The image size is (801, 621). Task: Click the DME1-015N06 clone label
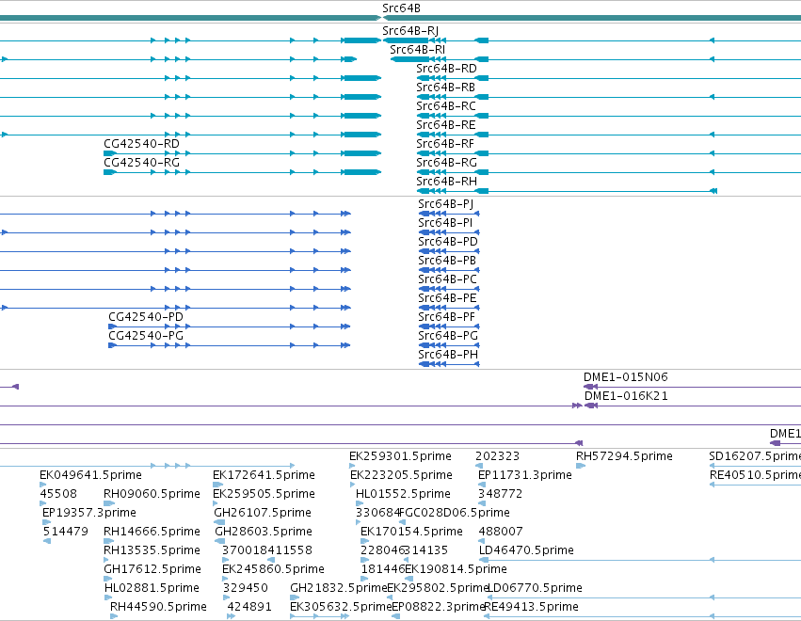(x=626, y=377)
